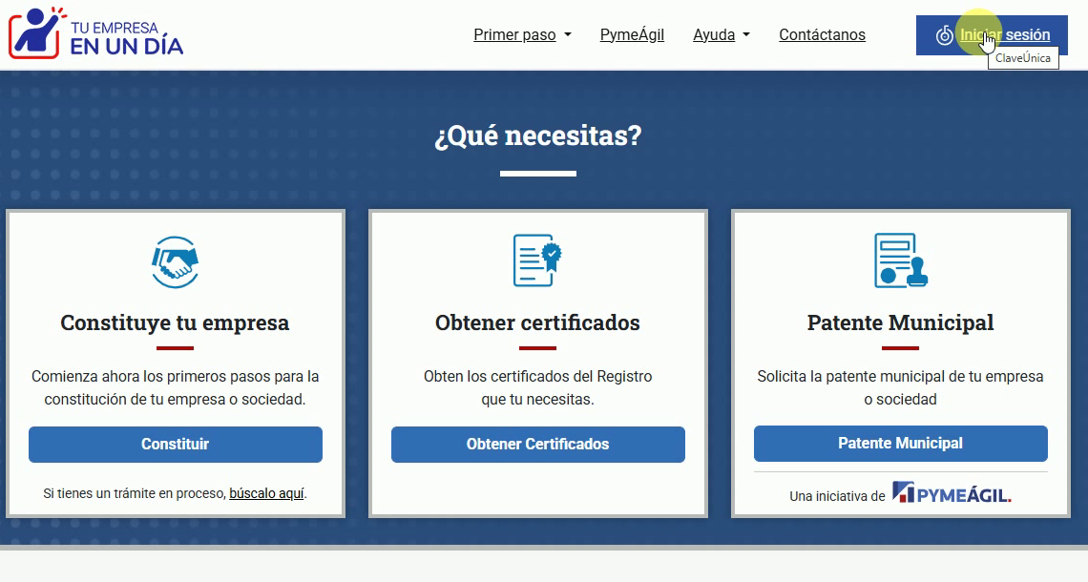Open the Contáctanos navigation link
Image resolution: width=1088 pixels, height=582 pixels.
pyautogui.click(x=822, y=34)
